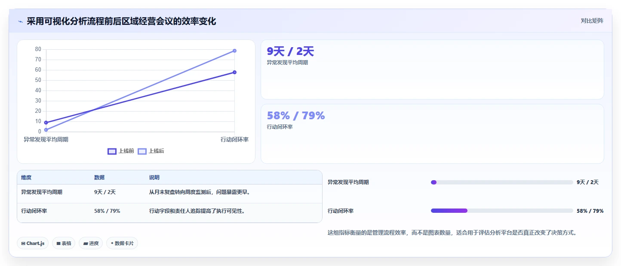
Task: Click the icon in the 表格 chip
Action: point(58,243)
